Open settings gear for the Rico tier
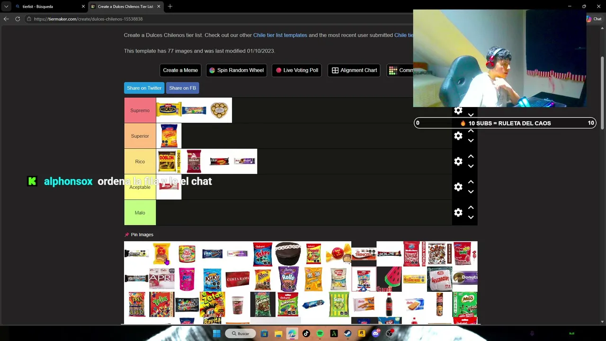606x341 pixels. [x=458, y=162]
